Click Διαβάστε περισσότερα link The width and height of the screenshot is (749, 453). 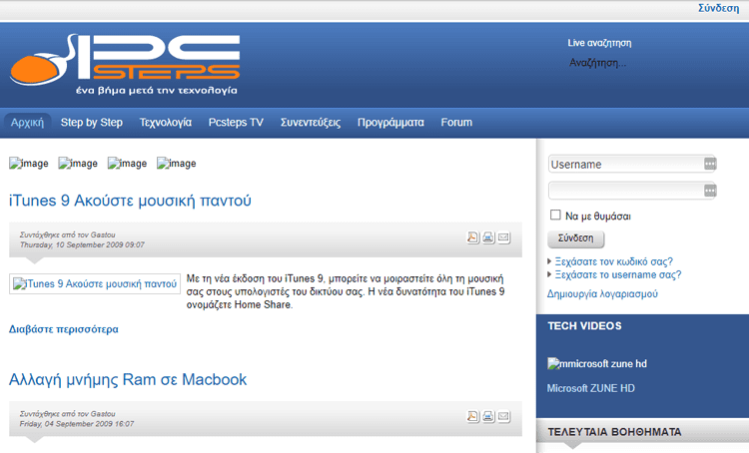(64, 329)
